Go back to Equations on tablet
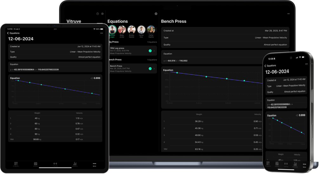This screenshot has height=174, width=325. (x=13, y=33)
